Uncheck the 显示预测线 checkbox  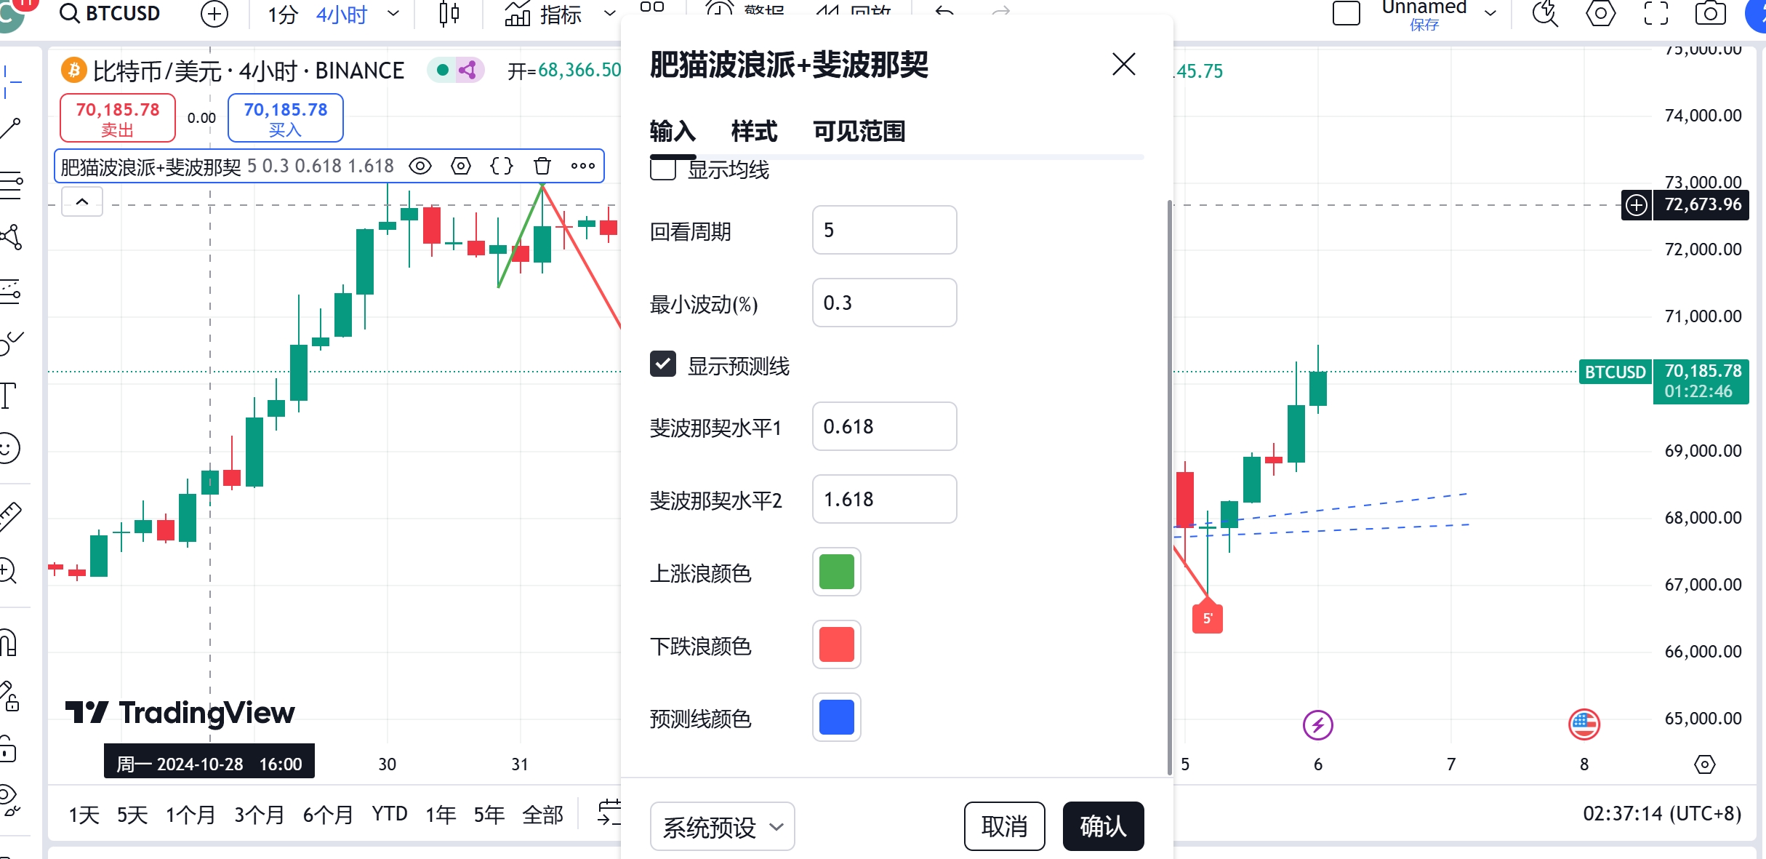pos(662,364)
